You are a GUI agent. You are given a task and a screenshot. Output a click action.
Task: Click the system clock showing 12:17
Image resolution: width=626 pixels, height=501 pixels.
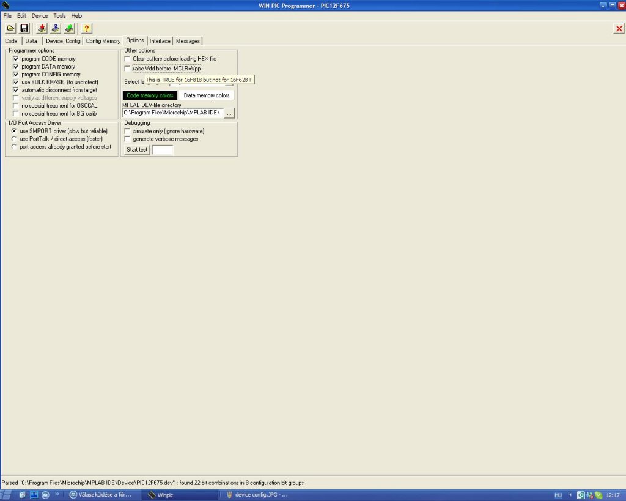click(x=613, y=495)
